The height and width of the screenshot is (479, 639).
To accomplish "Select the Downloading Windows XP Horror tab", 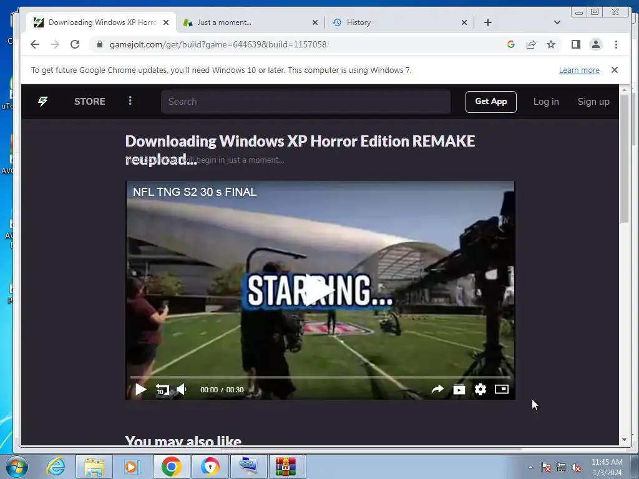I will tap(100, 22).
